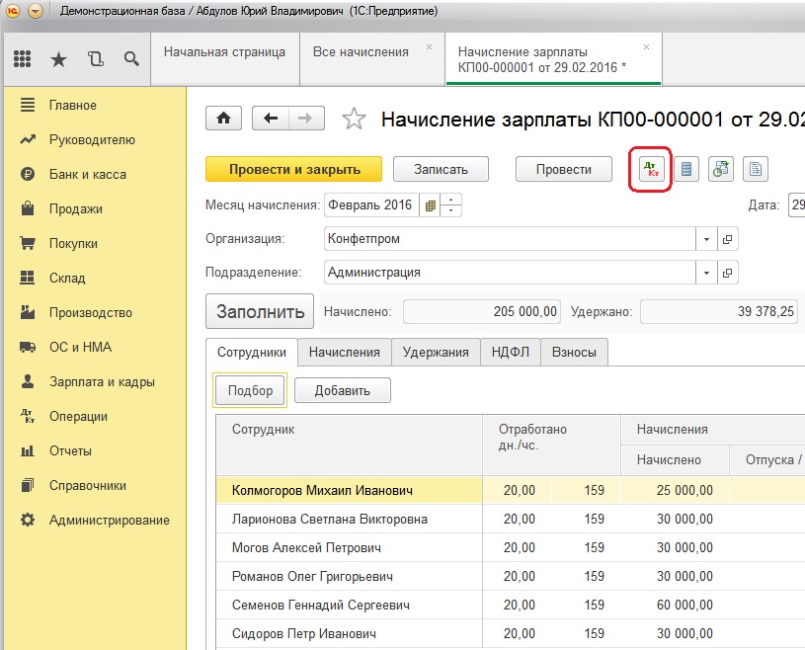
Task: Click the search magnifier icon
Action: (131, 59)
